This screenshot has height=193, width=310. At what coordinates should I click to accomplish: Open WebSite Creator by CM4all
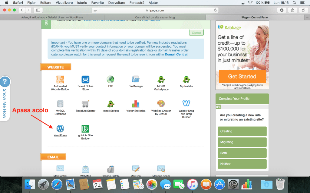161,104
